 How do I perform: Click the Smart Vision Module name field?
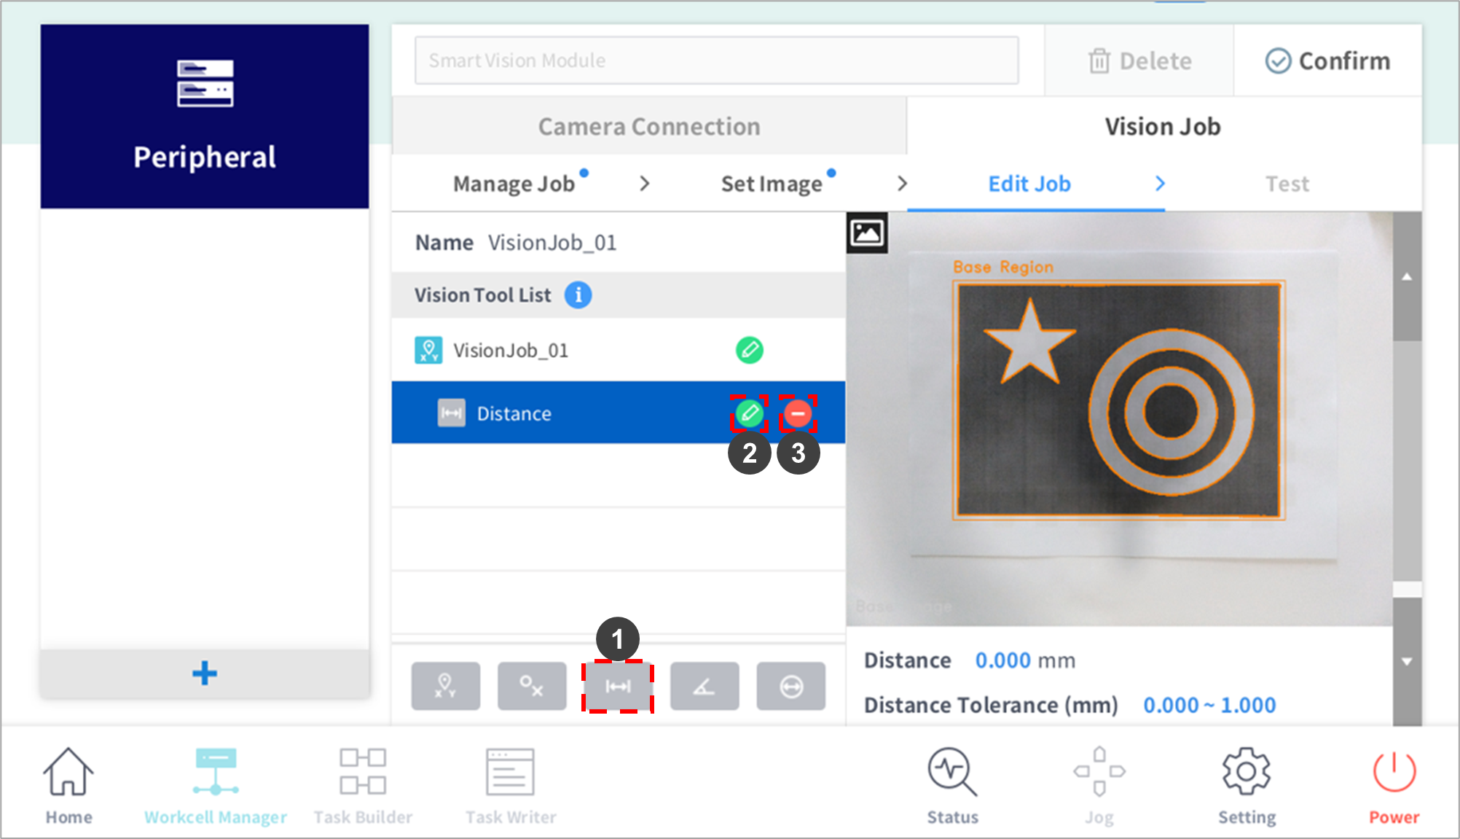coord(716,61)
